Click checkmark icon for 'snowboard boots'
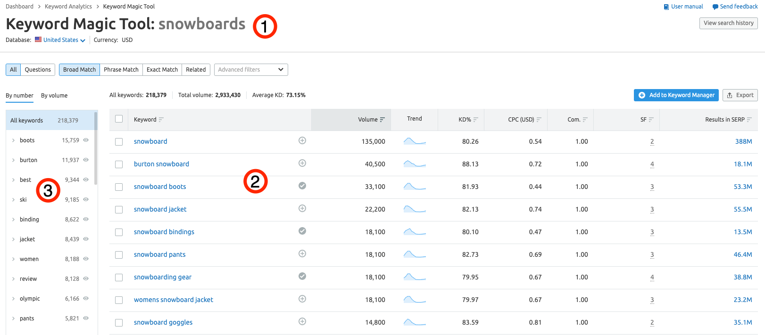 302,186
